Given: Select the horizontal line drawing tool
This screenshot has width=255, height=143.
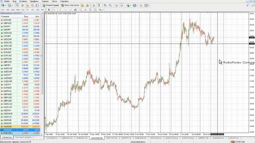Looking at the screenshot, I should pos(65,10).
